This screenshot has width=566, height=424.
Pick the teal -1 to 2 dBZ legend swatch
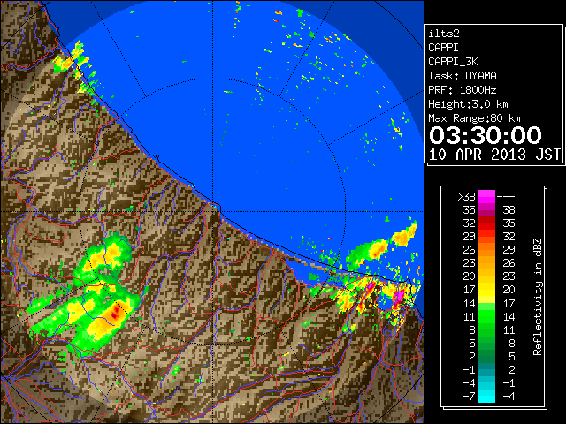tap(486, 369)
